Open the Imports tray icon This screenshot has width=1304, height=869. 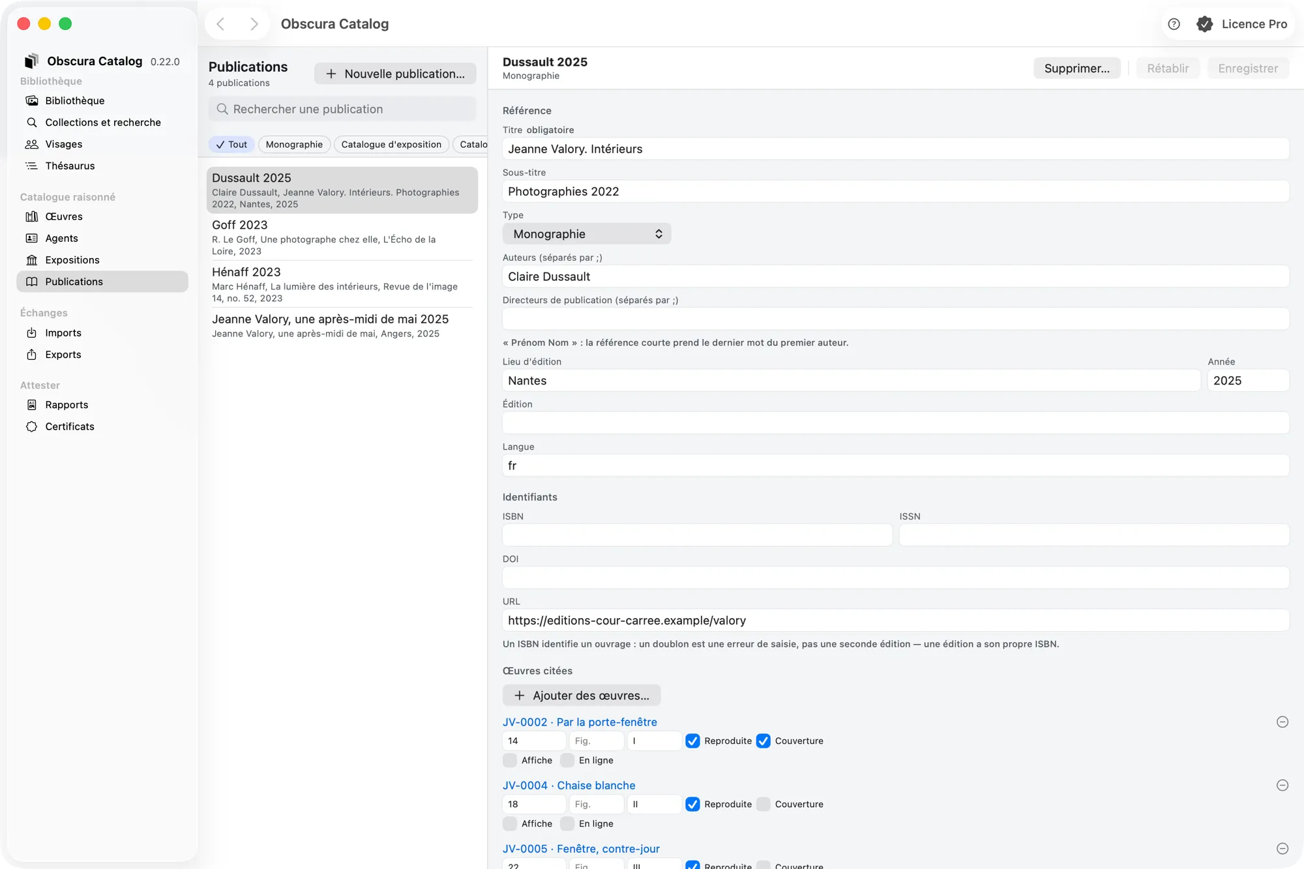[x=31, y=332]
